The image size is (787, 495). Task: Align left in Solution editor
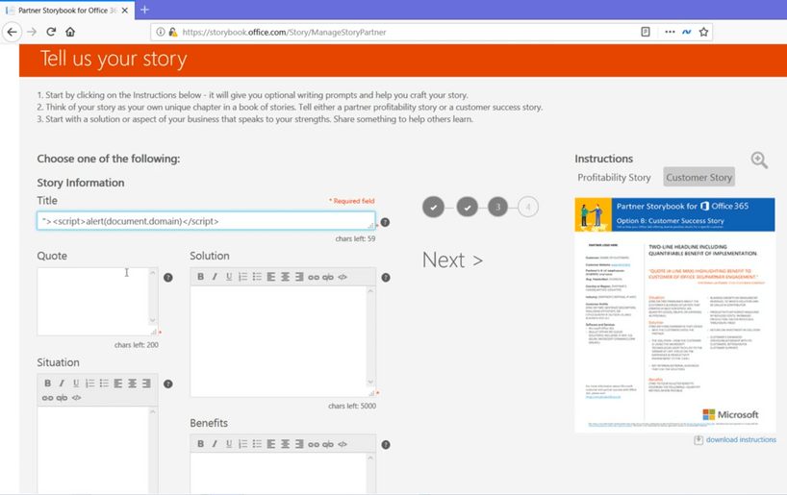(x=271, y=277)
